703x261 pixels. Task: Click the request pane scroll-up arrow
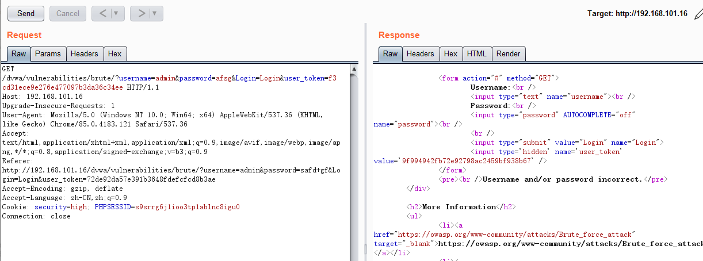point(354,69)
